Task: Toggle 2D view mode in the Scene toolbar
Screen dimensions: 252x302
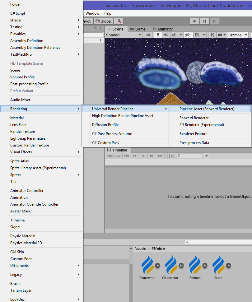Action: pos(148,35)
